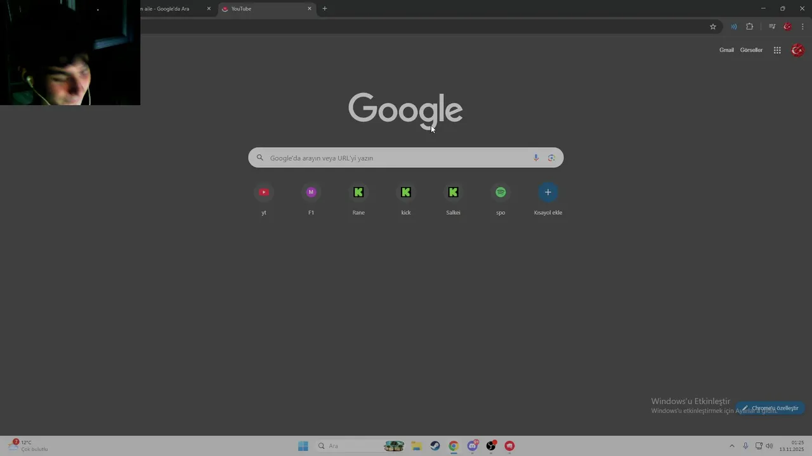Open the clock showing 01:25

pos(792,446)
